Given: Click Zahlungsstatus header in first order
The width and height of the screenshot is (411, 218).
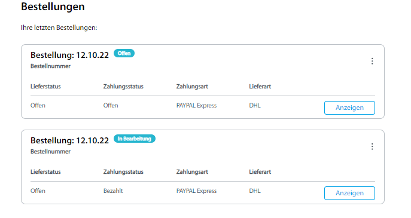Looking at the screenshot, I should [123, 87].
